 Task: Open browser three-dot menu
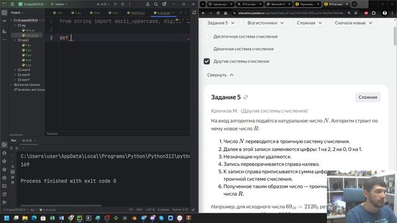click(393, 13)
